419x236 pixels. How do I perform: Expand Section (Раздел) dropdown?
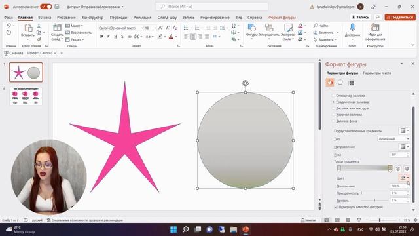click(75, 39)
